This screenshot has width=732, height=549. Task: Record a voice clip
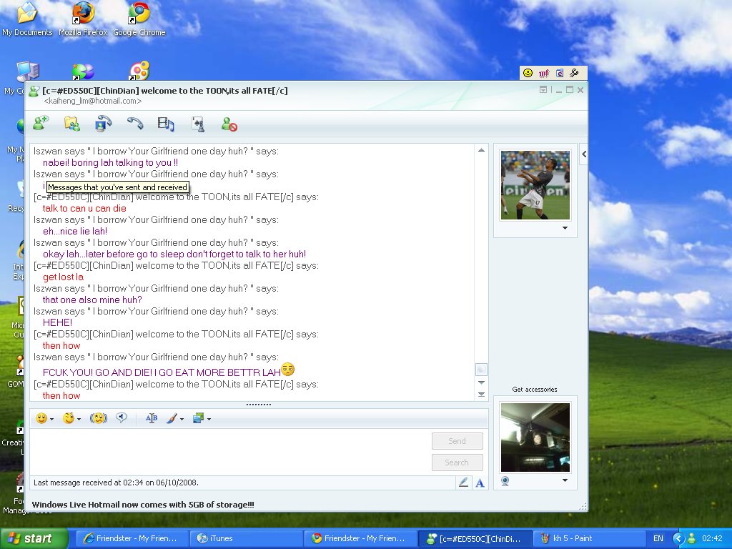(x=122, y=417)
